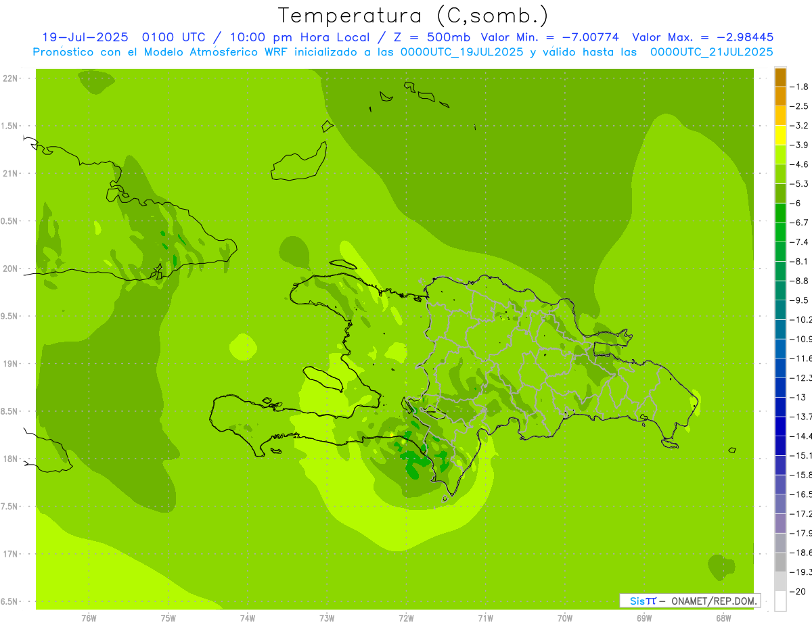Click the "0000UTC_21JUL2025" valid-until timestamp
Screen dimensions: 812x627
pyautogui.click(x=712, y=52)
